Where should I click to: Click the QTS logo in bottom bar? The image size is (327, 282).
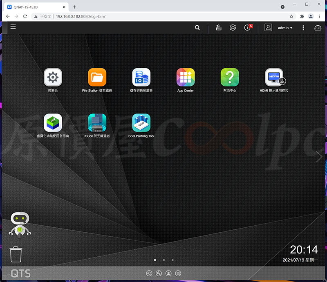pos(21,273)
